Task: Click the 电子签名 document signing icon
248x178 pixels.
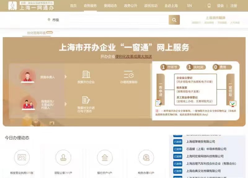Action: pos(86,100)
